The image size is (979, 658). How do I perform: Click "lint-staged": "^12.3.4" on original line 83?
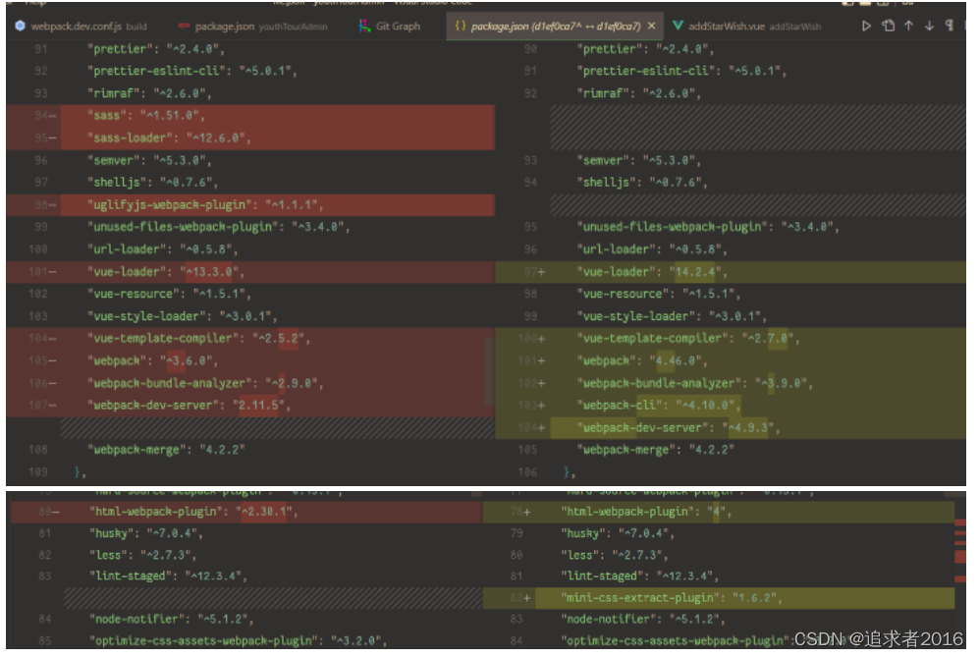click(168, 576)
